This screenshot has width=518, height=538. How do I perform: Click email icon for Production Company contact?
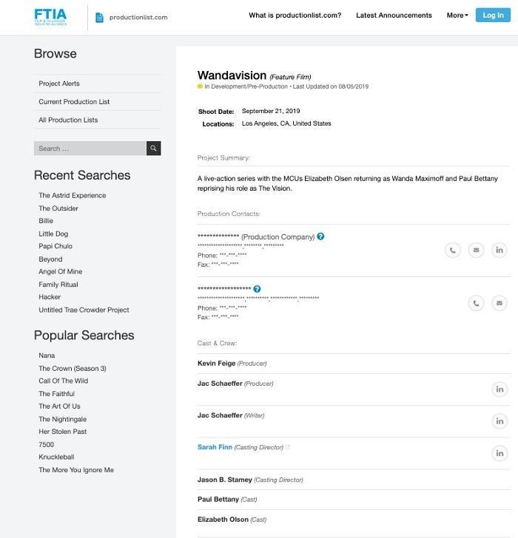(477, 250)
